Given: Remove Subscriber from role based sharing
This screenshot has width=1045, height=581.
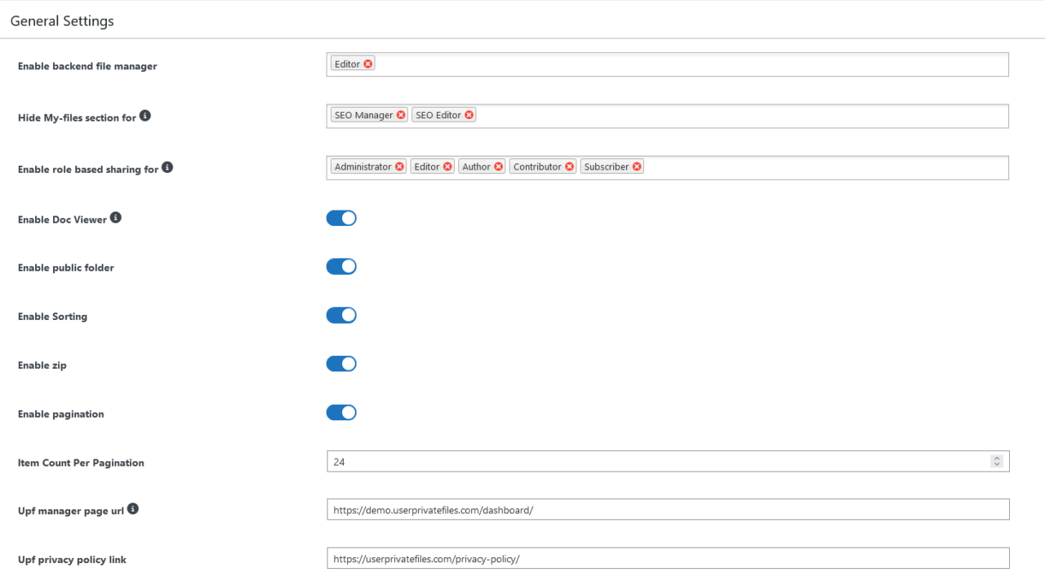Looking at the screenshot, I should point(637,166).
